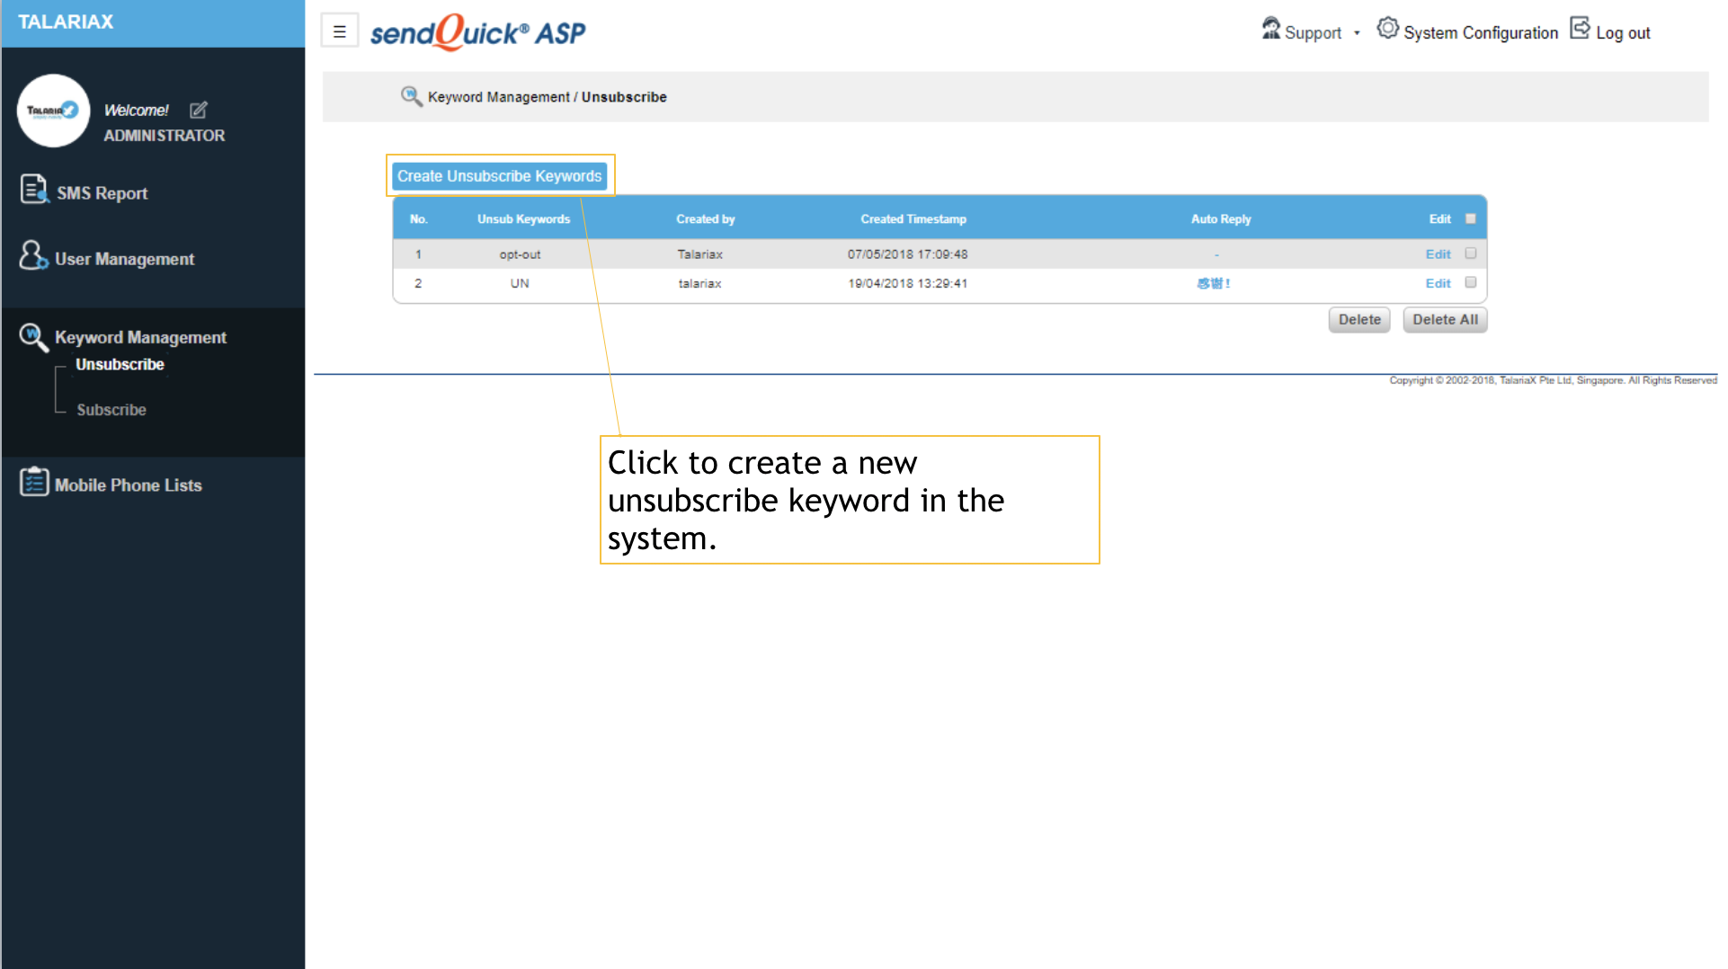
Task: Expand the Support dropdown arrow
Action: (1357, 33)
